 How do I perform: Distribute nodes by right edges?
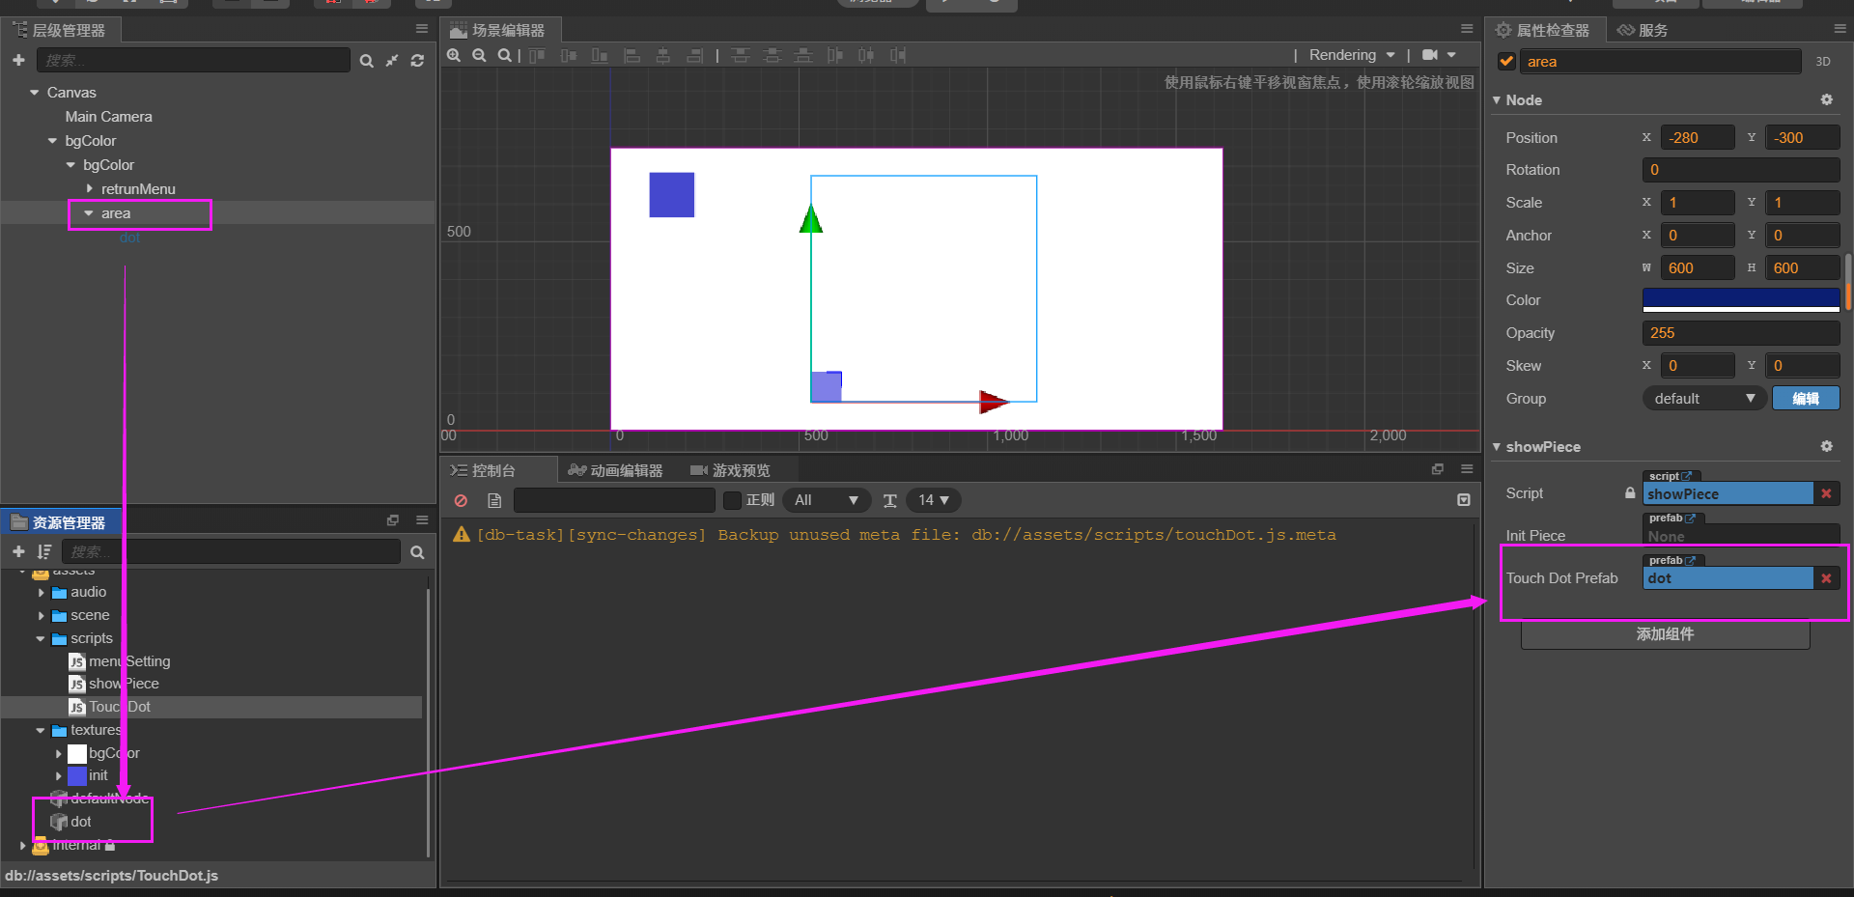(898, 55)
